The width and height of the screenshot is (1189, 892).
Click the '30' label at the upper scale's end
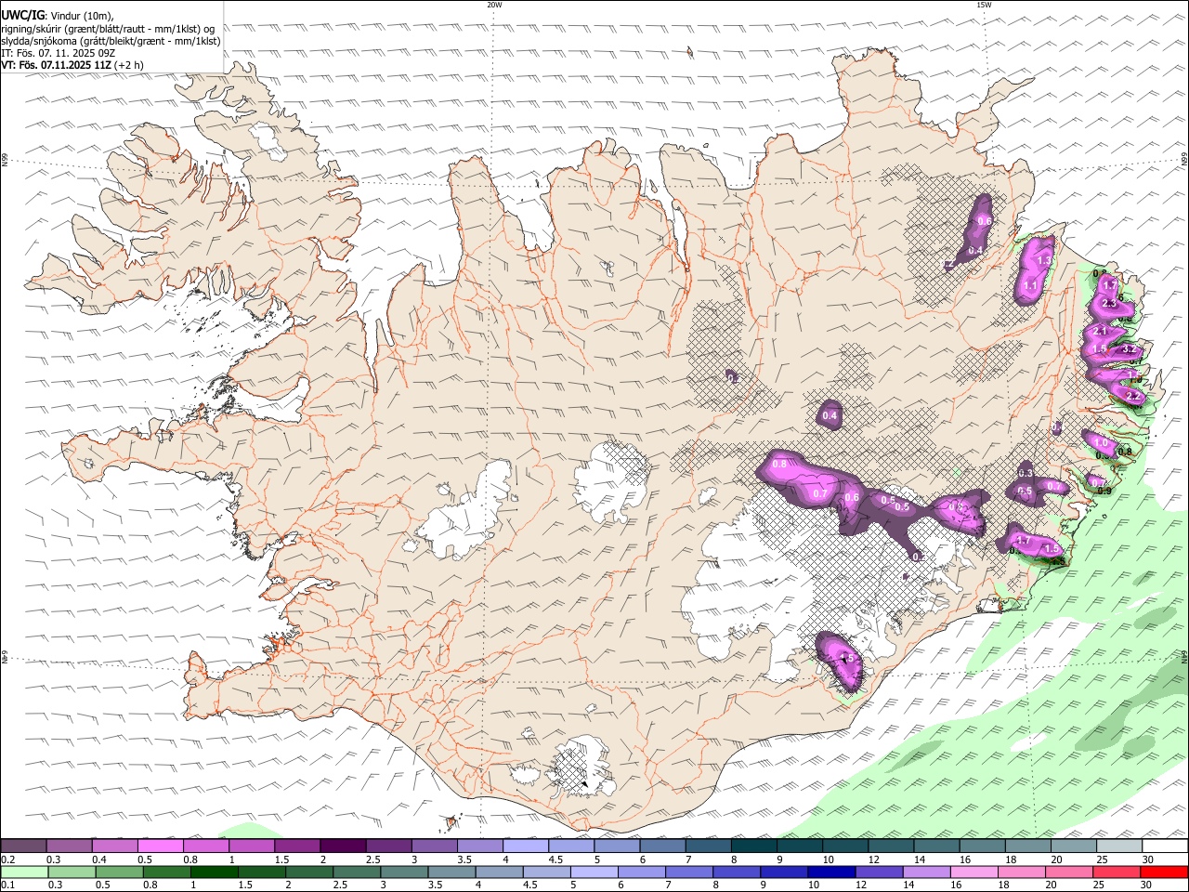(x=1148, y=859)
